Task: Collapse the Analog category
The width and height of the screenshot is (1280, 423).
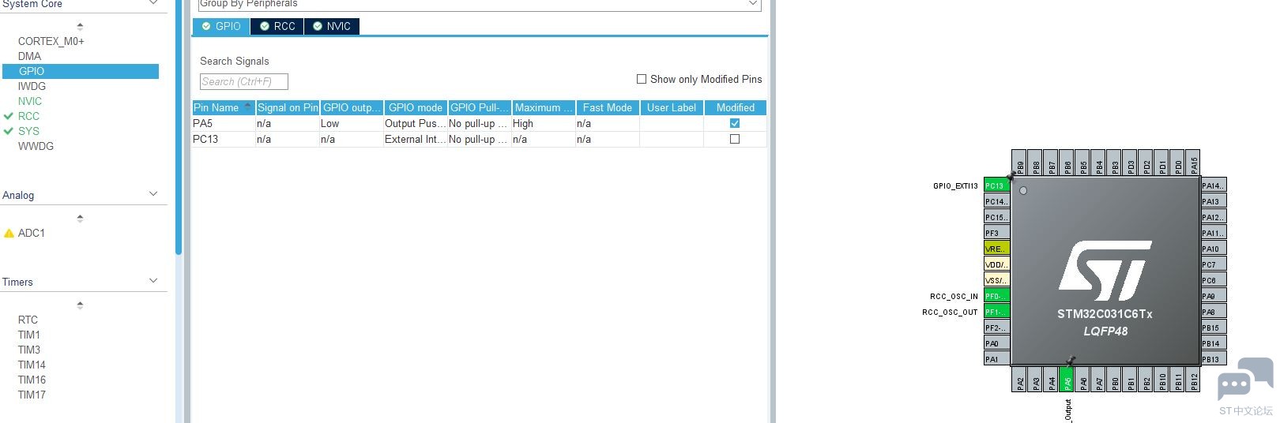Action: point(153,194)
